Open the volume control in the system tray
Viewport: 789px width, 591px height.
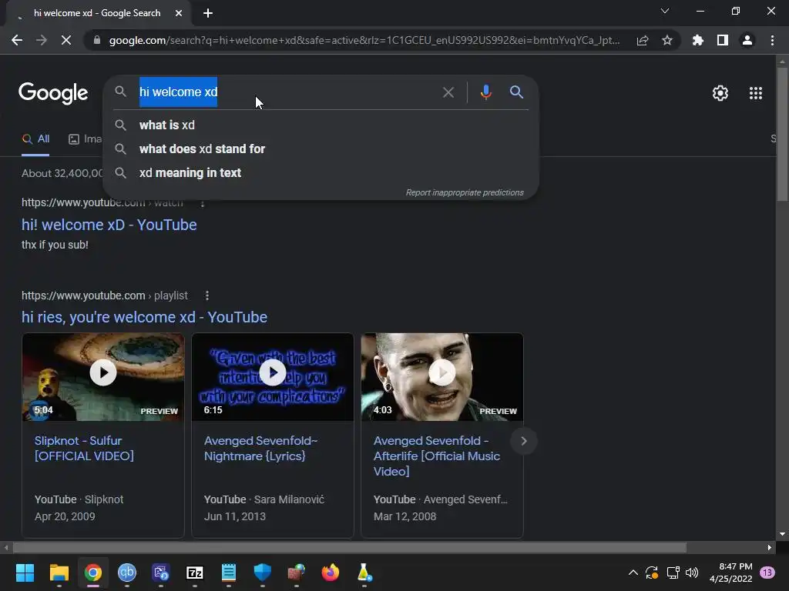click(x=692, y=573)
